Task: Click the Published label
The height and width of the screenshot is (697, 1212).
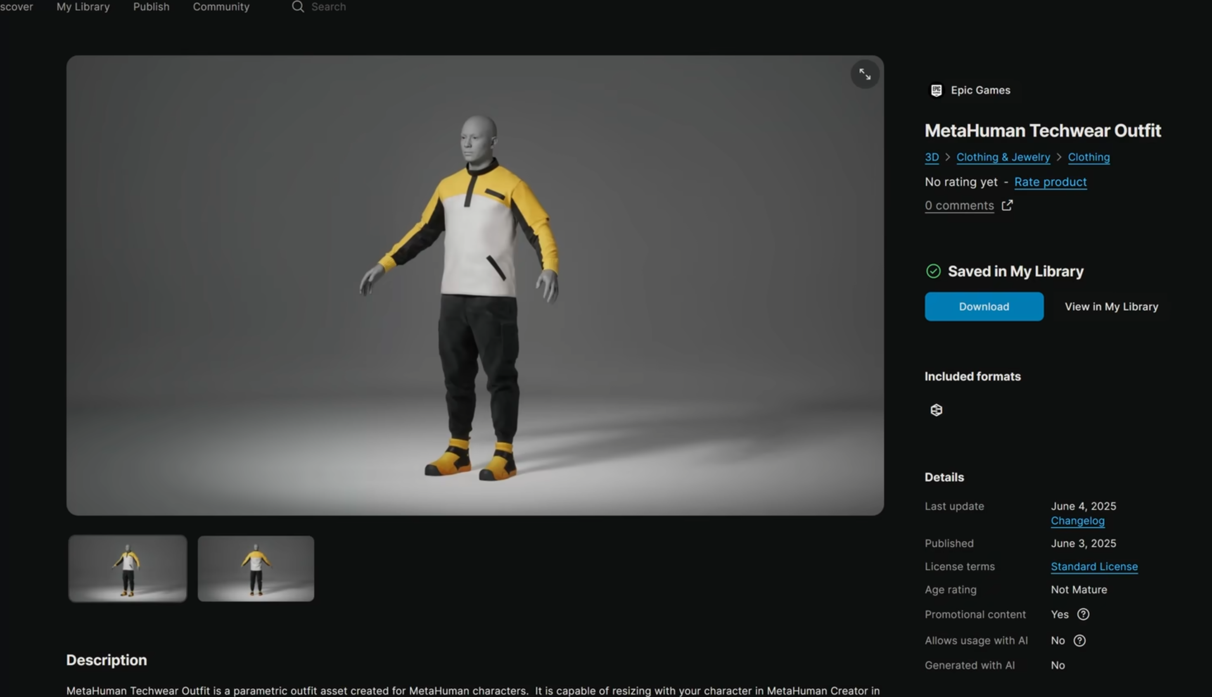Action: click(x=949, y=544)
